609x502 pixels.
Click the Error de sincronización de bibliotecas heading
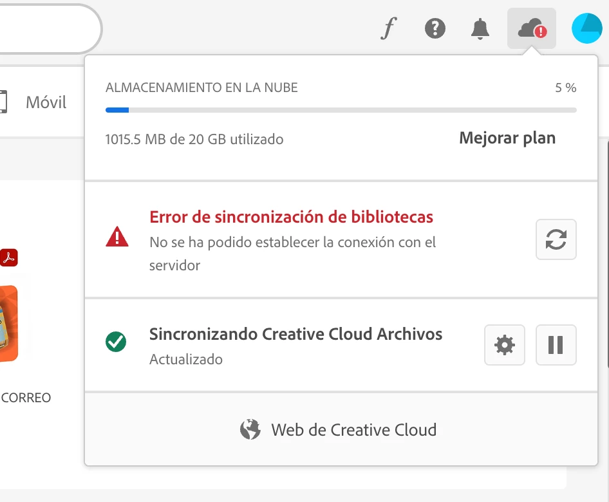tap(291, 217)
